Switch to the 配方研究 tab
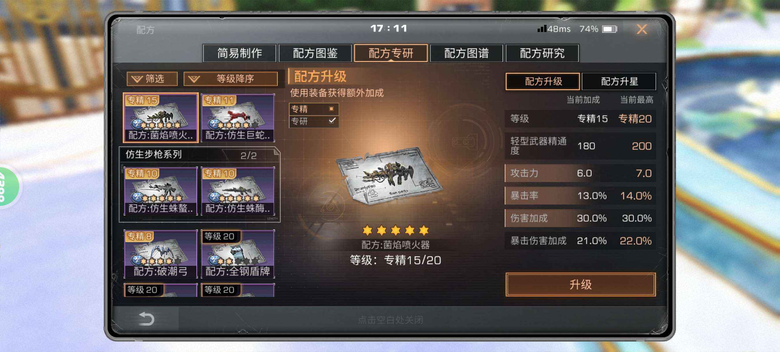This screenshot has width=780, height=352. 542,53
